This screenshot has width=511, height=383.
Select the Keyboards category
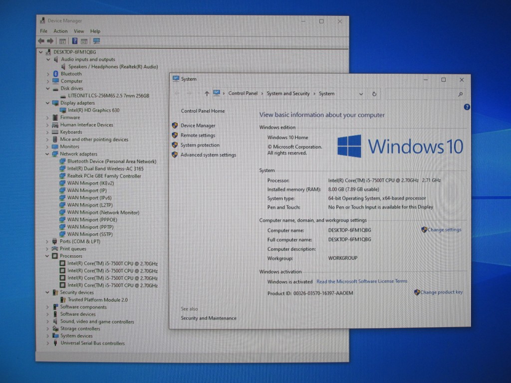pos(71,132)
